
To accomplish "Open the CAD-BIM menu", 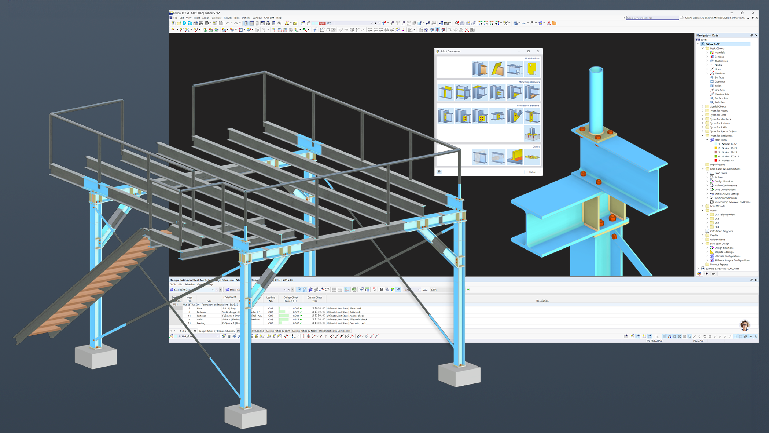I will pos(269,18).
